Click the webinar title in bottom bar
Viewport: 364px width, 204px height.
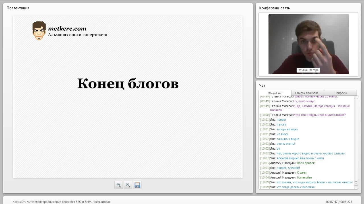[x=61, y=202]
